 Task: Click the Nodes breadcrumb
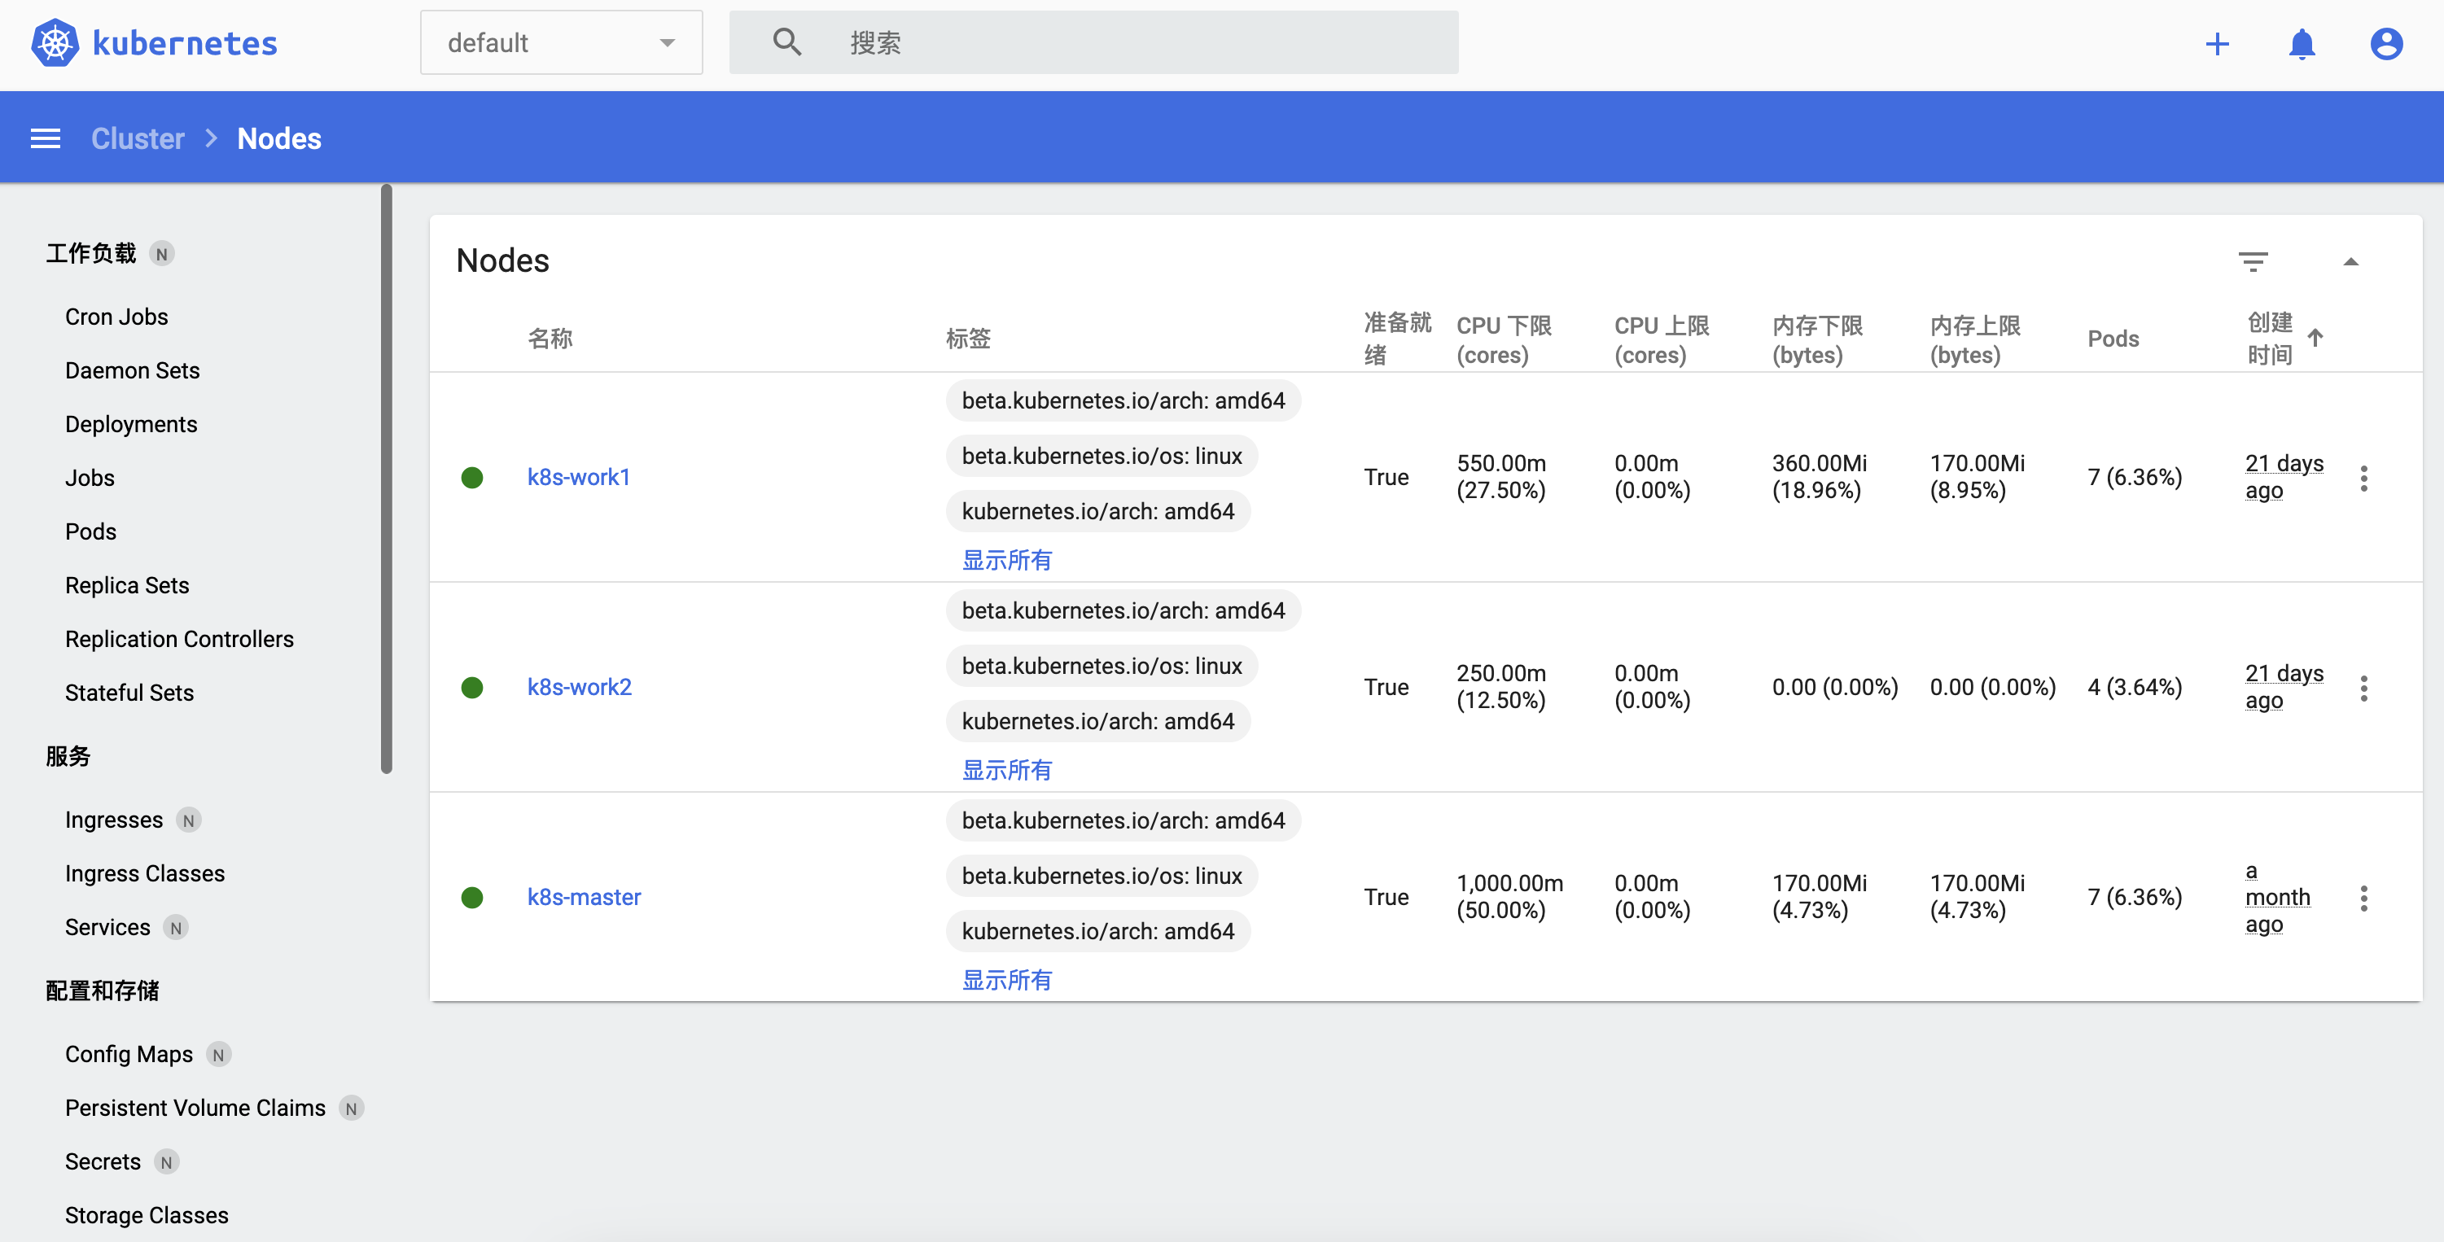pyautogui.click(x=279, y=138)
